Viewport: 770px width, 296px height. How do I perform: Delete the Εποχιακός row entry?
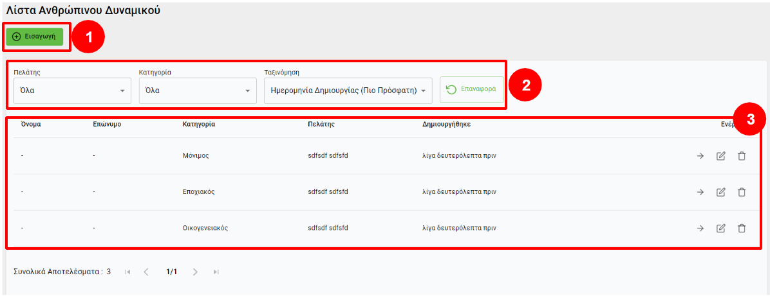pos(742,192)
